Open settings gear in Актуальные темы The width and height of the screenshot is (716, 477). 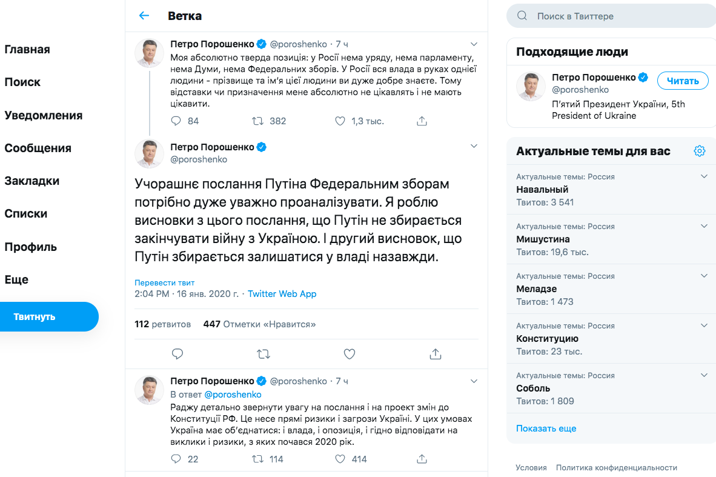tap(700, 151)
